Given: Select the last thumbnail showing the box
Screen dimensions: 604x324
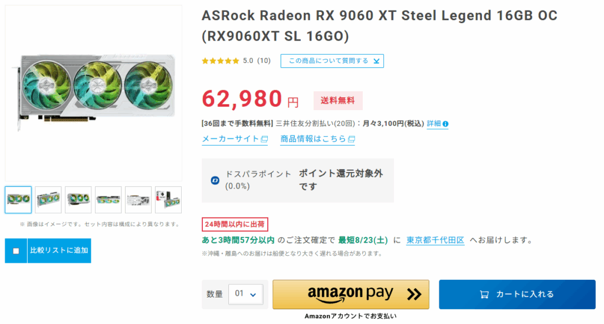Looking at the screenshot, I should pos(168,200).
